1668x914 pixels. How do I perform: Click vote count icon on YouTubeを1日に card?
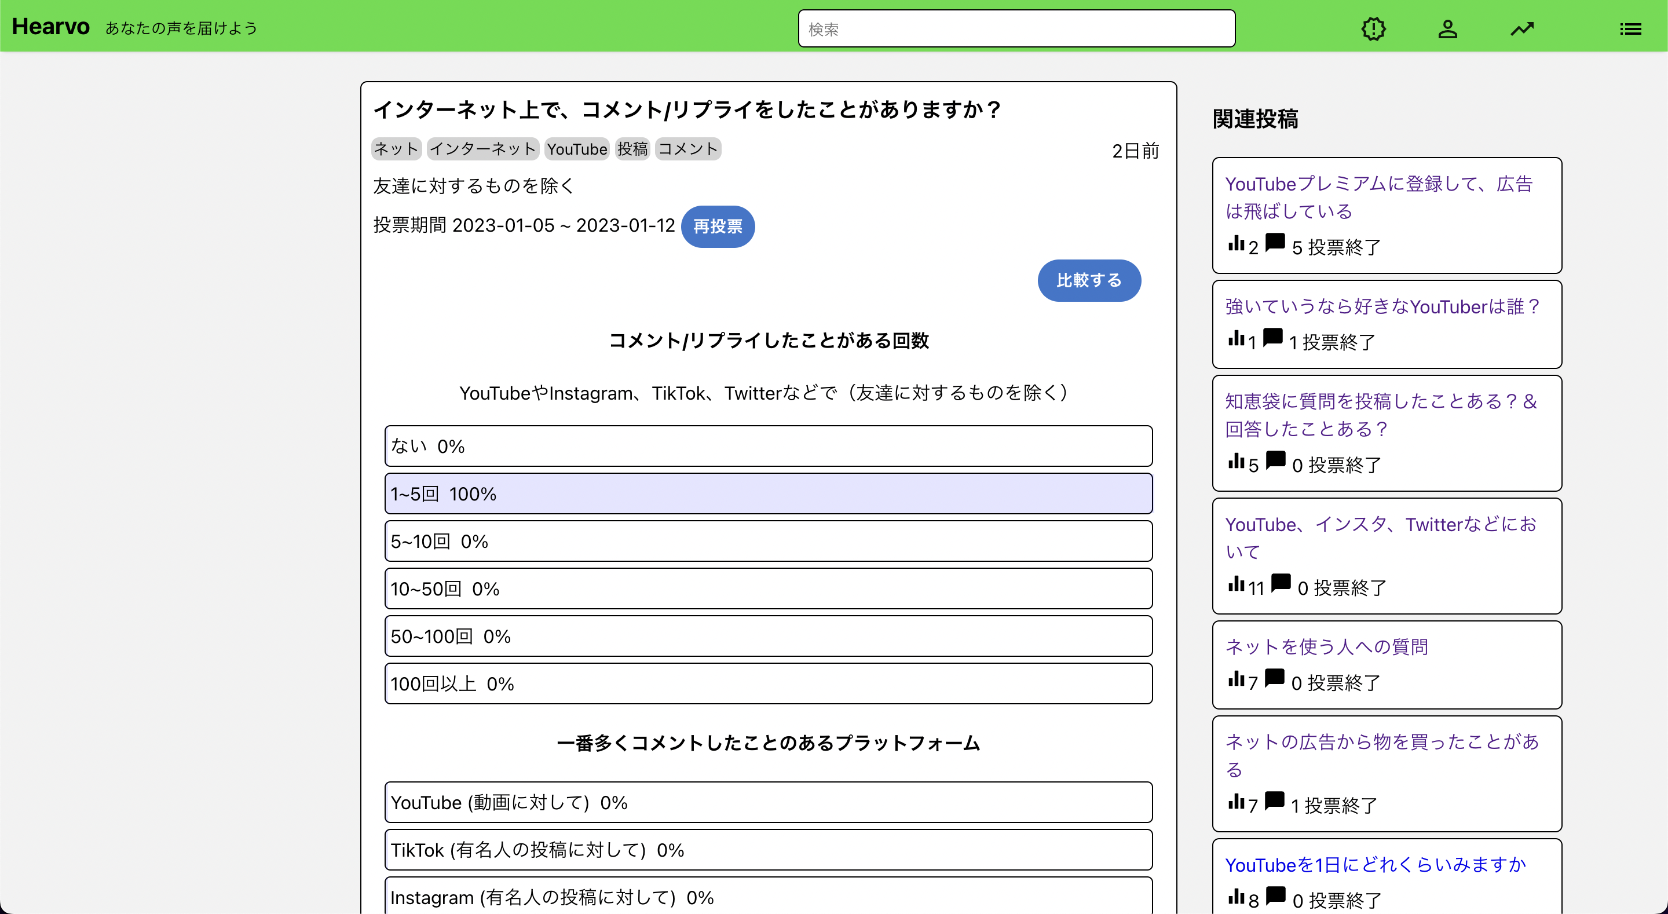1236,896
